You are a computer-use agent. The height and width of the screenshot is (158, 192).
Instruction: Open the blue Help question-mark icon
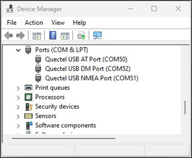point(53,35)
